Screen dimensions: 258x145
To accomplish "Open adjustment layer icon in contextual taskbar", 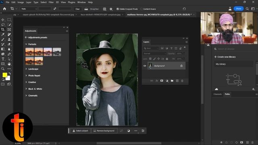I will pos(129,130).
